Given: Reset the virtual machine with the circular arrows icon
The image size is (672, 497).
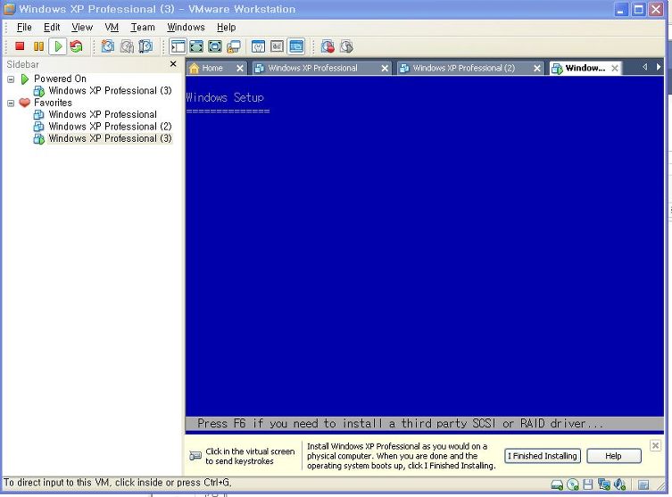Looking at the screenshot, I should pos(76,46).
